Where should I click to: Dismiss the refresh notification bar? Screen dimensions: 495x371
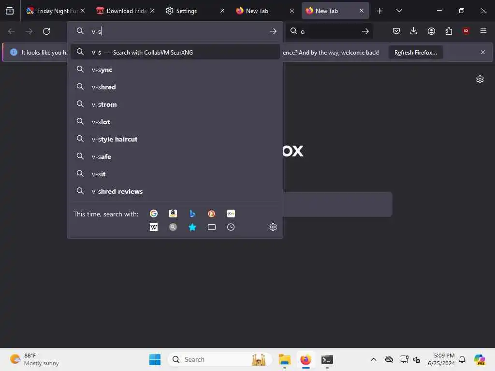click(x=483, y=52)
